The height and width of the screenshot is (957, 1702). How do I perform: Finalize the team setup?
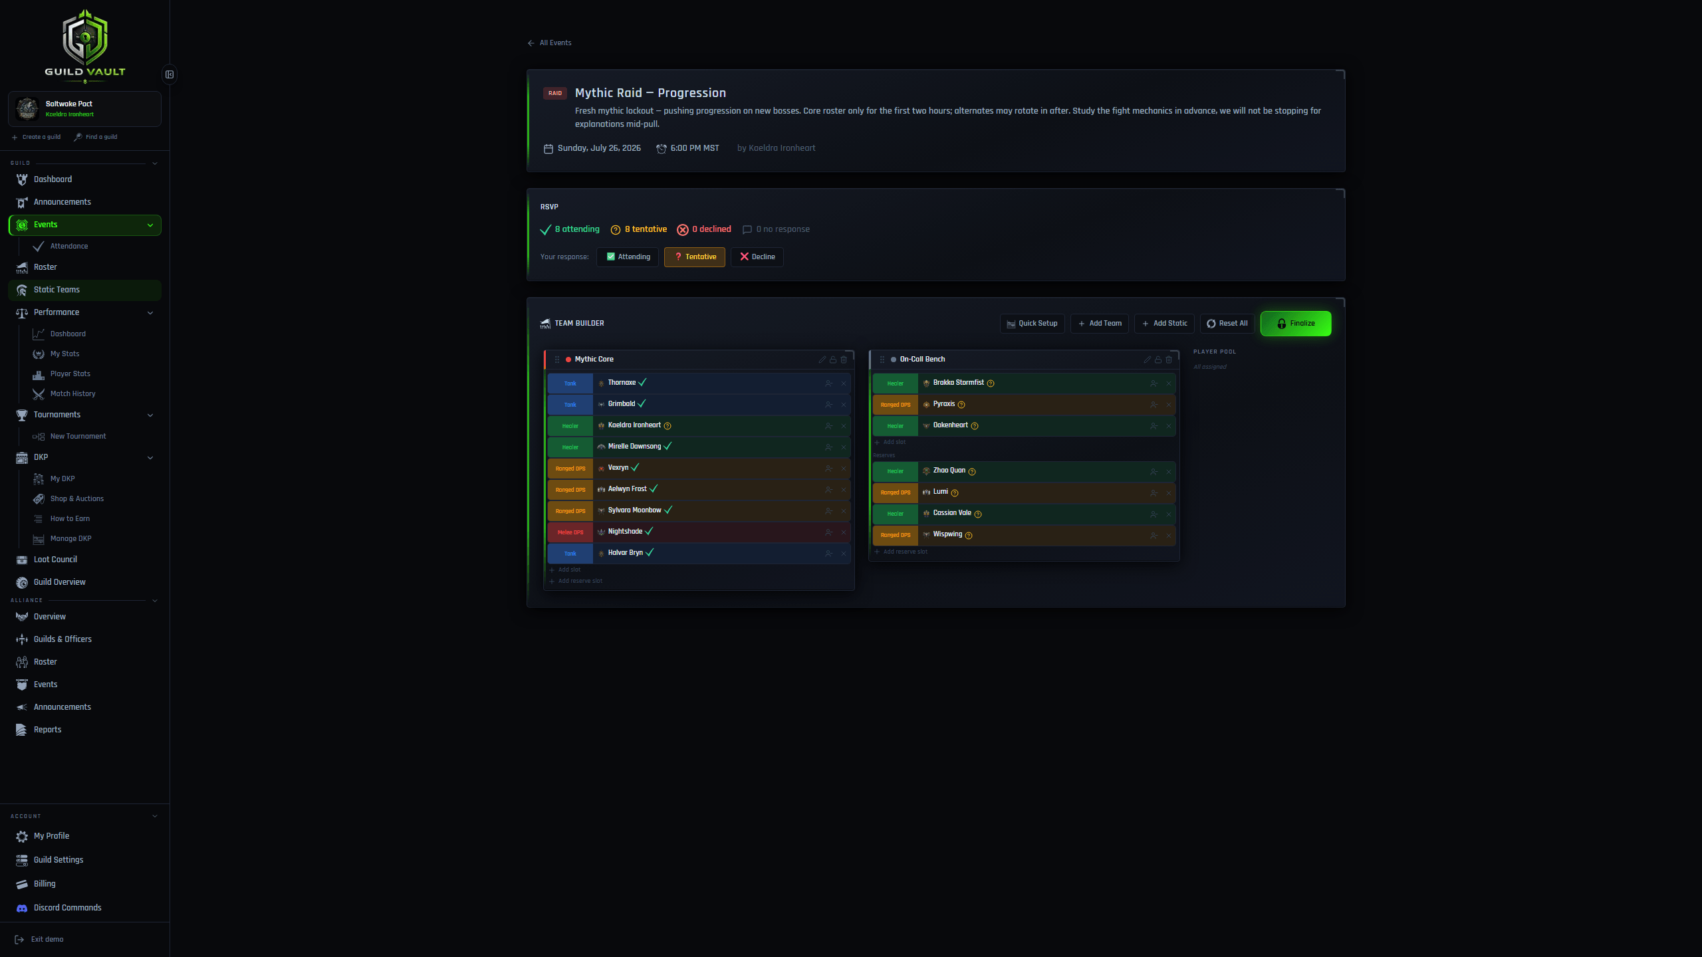coord(1296,324)
